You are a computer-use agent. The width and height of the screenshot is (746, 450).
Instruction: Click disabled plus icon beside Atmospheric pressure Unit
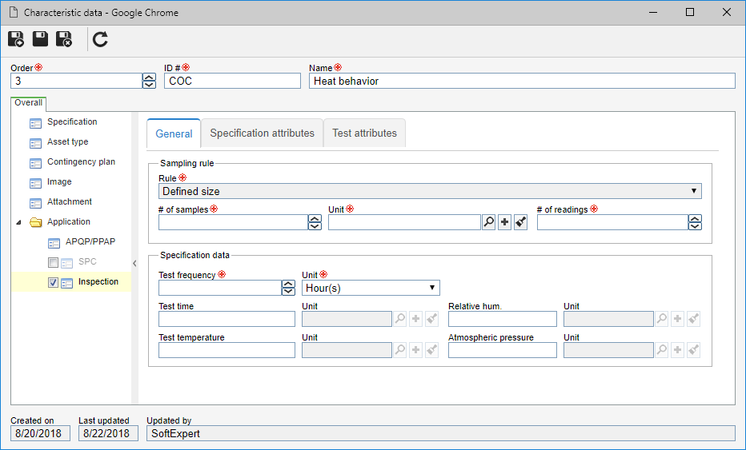coord(677,350)
